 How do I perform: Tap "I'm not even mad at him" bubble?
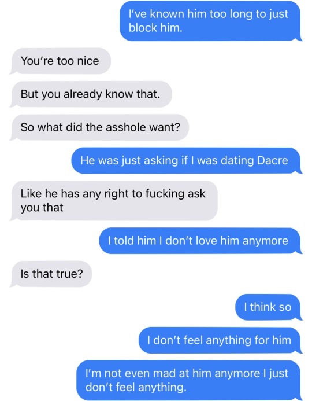(x=188, y=380)
